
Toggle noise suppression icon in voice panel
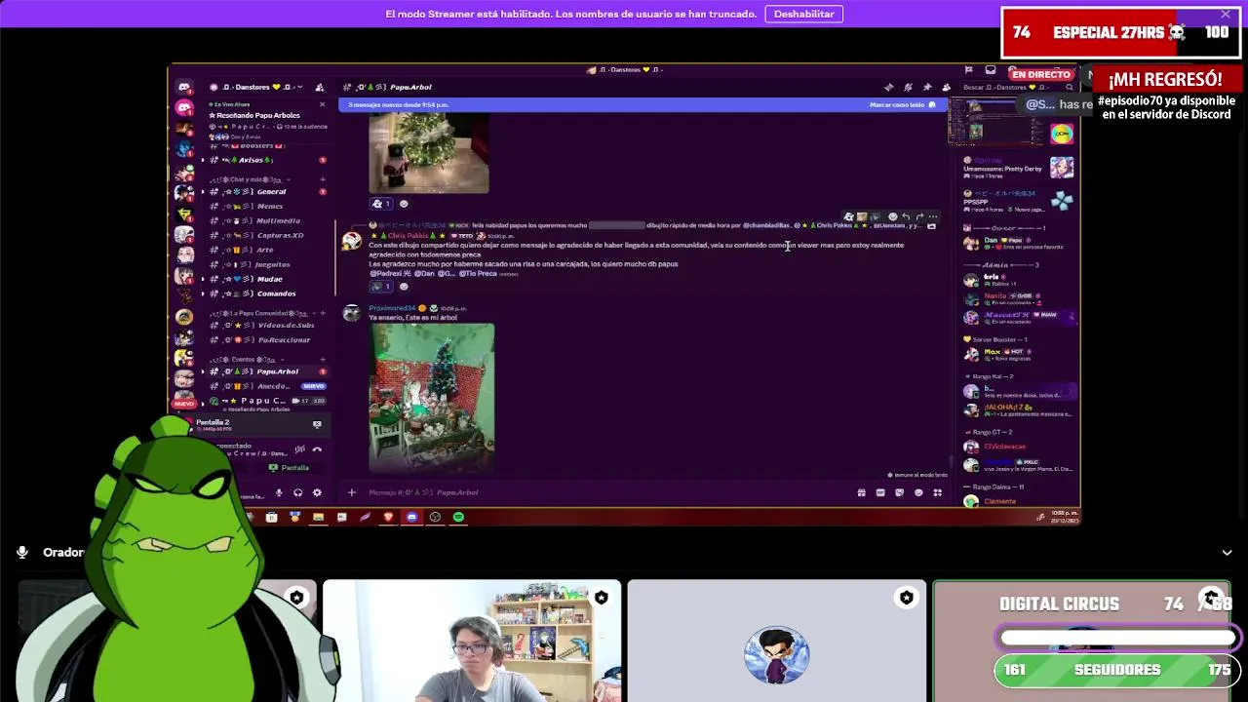(299, 448)
